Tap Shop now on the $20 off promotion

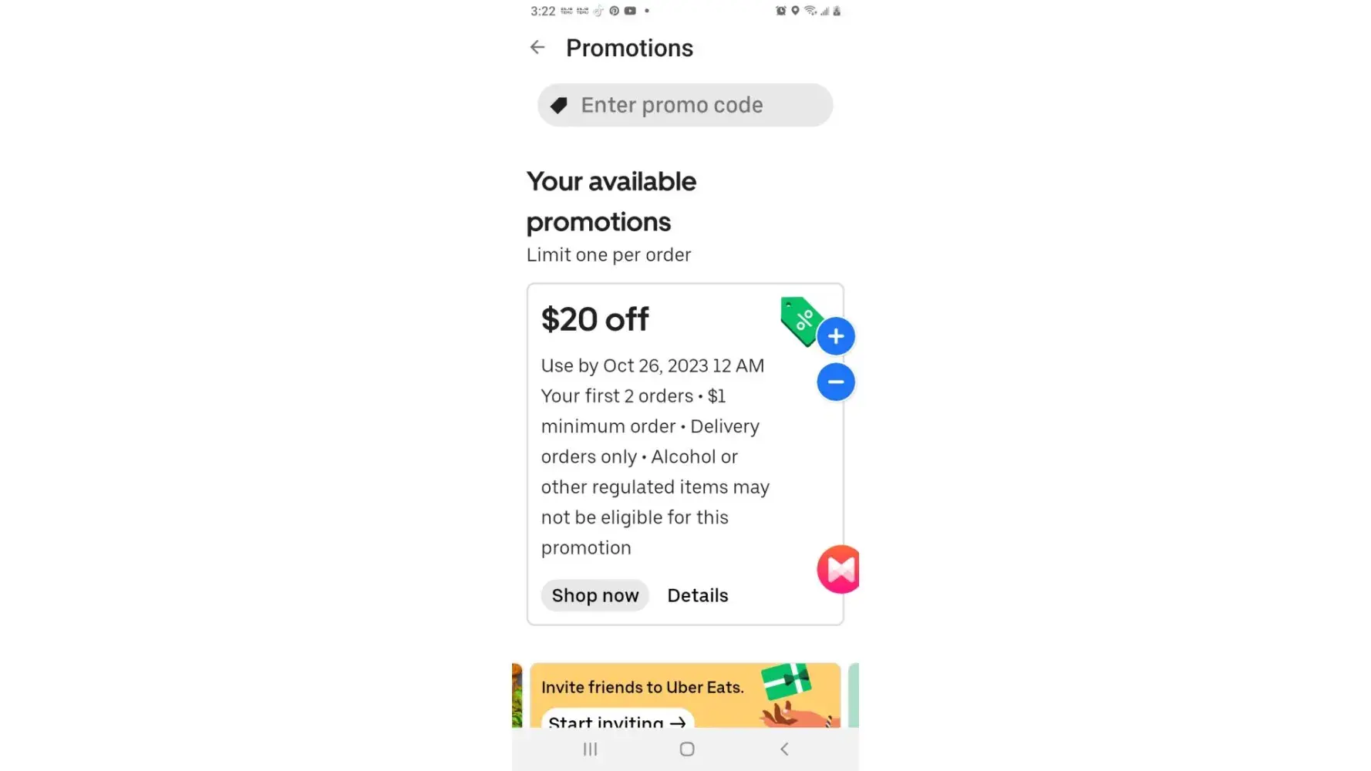pyautogui.click(x=595, y=595)
